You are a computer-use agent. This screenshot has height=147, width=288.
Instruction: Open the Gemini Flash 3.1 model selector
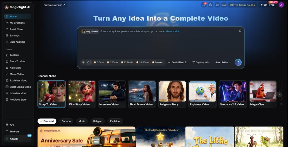(x=178, y=62)
